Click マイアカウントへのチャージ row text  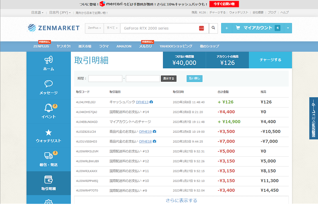[130, 122]
